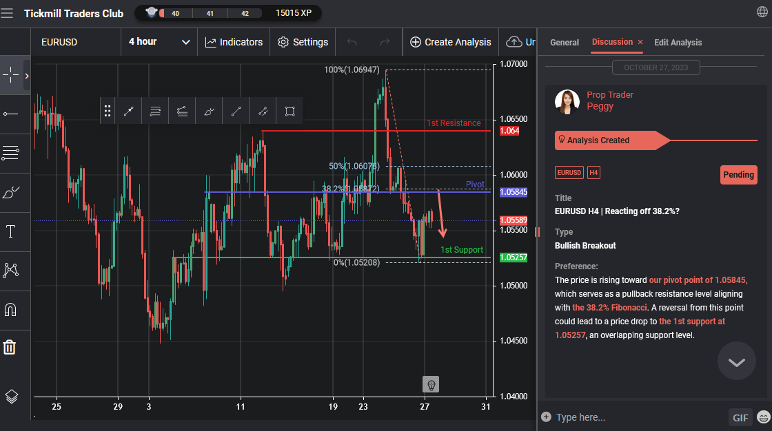Grab the floating toolbar drag handle

click(x=108, y=112)
